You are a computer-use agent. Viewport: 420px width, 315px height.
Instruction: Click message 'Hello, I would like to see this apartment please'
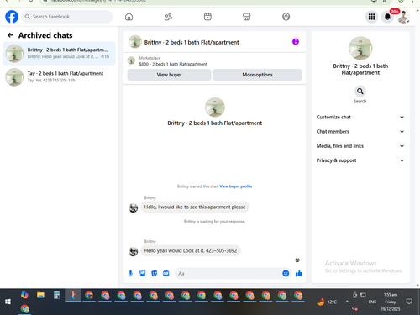[x=195, y=207]
